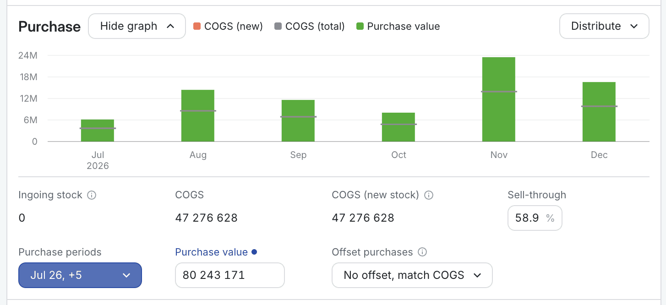Viewport: 666px width, 305px height.
Task: Click the Offset purchases info icon
Action: [423, 252]
